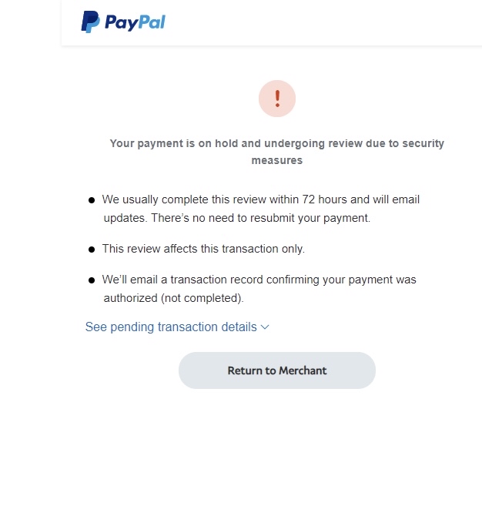Image resolution: width=482 pixels, height=506 pixels.
Task: Click the 'payment is on hold' heading
Action: click(277, 152)
